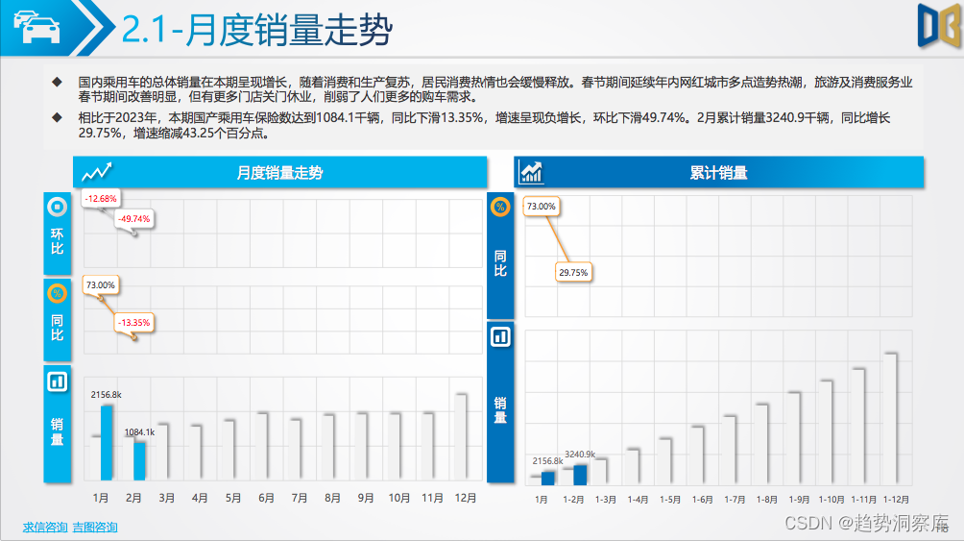Click the 29.75% data label
This screenshot has width=964, height=541.
(x=573, y=273)
